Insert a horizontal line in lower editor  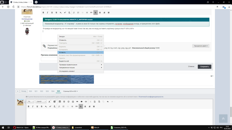click(x=64, y=102)
